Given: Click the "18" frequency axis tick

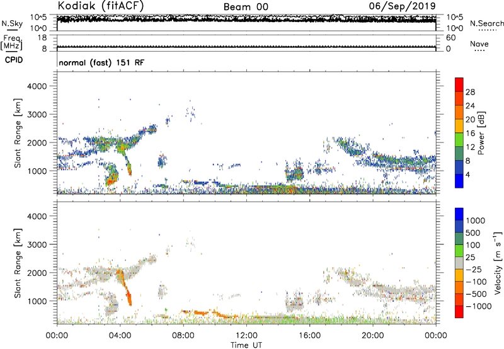Looking at the screenshot, I should click(42, 38).
